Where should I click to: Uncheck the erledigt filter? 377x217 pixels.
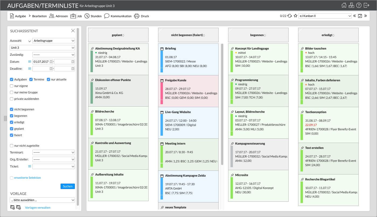pyautogui.click(x=12, y=122)
